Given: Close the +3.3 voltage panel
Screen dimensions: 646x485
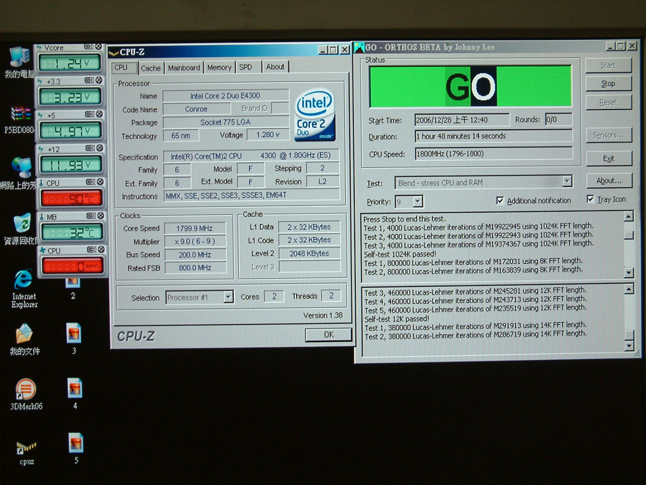Looking at the screenshot, I should coord(99,80).
